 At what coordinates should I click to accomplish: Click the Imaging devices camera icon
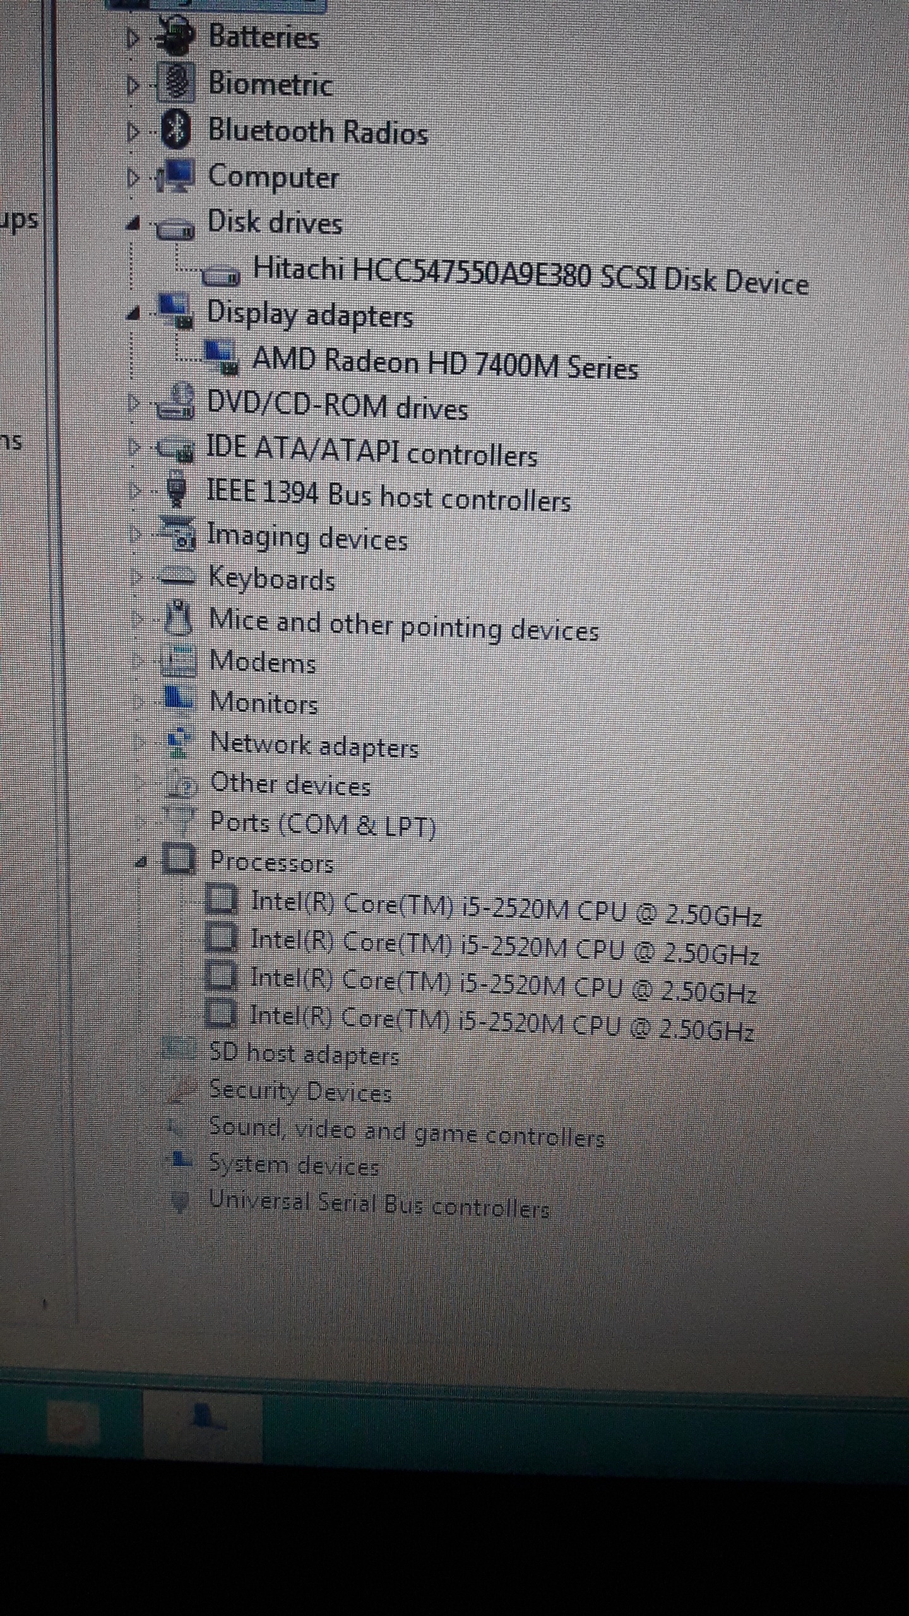pos(176,533)
